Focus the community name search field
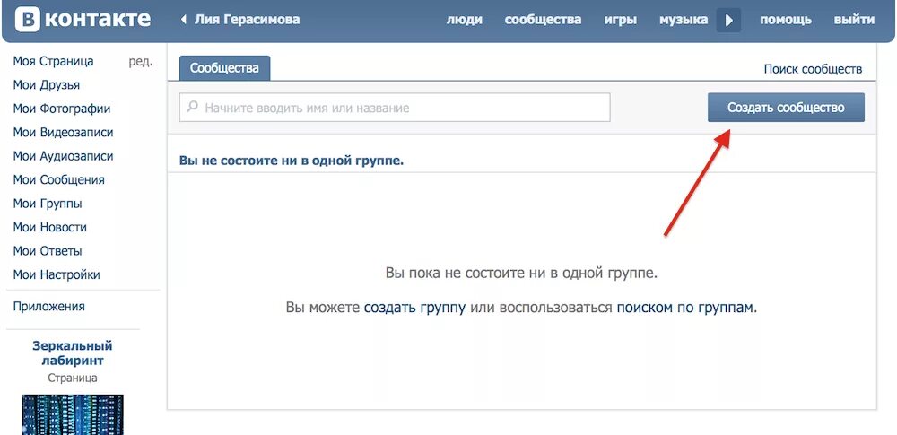 tap(395, 108)
